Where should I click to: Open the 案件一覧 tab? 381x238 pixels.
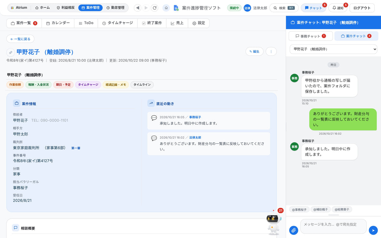(x=24, y=23)
